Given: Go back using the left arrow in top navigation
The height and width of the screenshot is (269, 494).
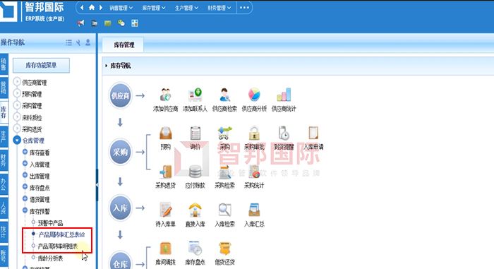Looking at the screenshot, I should point(82,7).
